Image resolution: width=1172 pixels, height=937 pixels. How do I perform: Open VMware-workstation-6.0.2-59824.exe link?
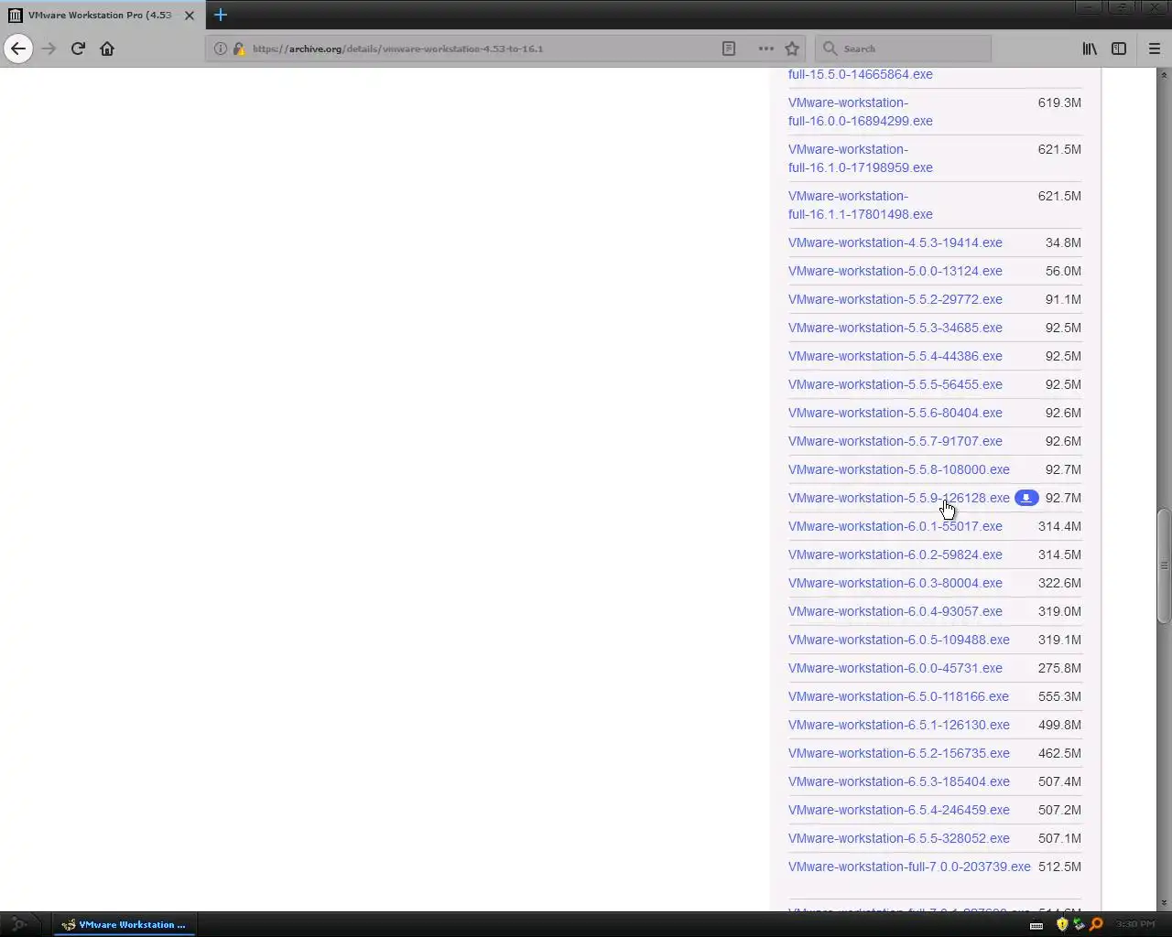(895, 555)
